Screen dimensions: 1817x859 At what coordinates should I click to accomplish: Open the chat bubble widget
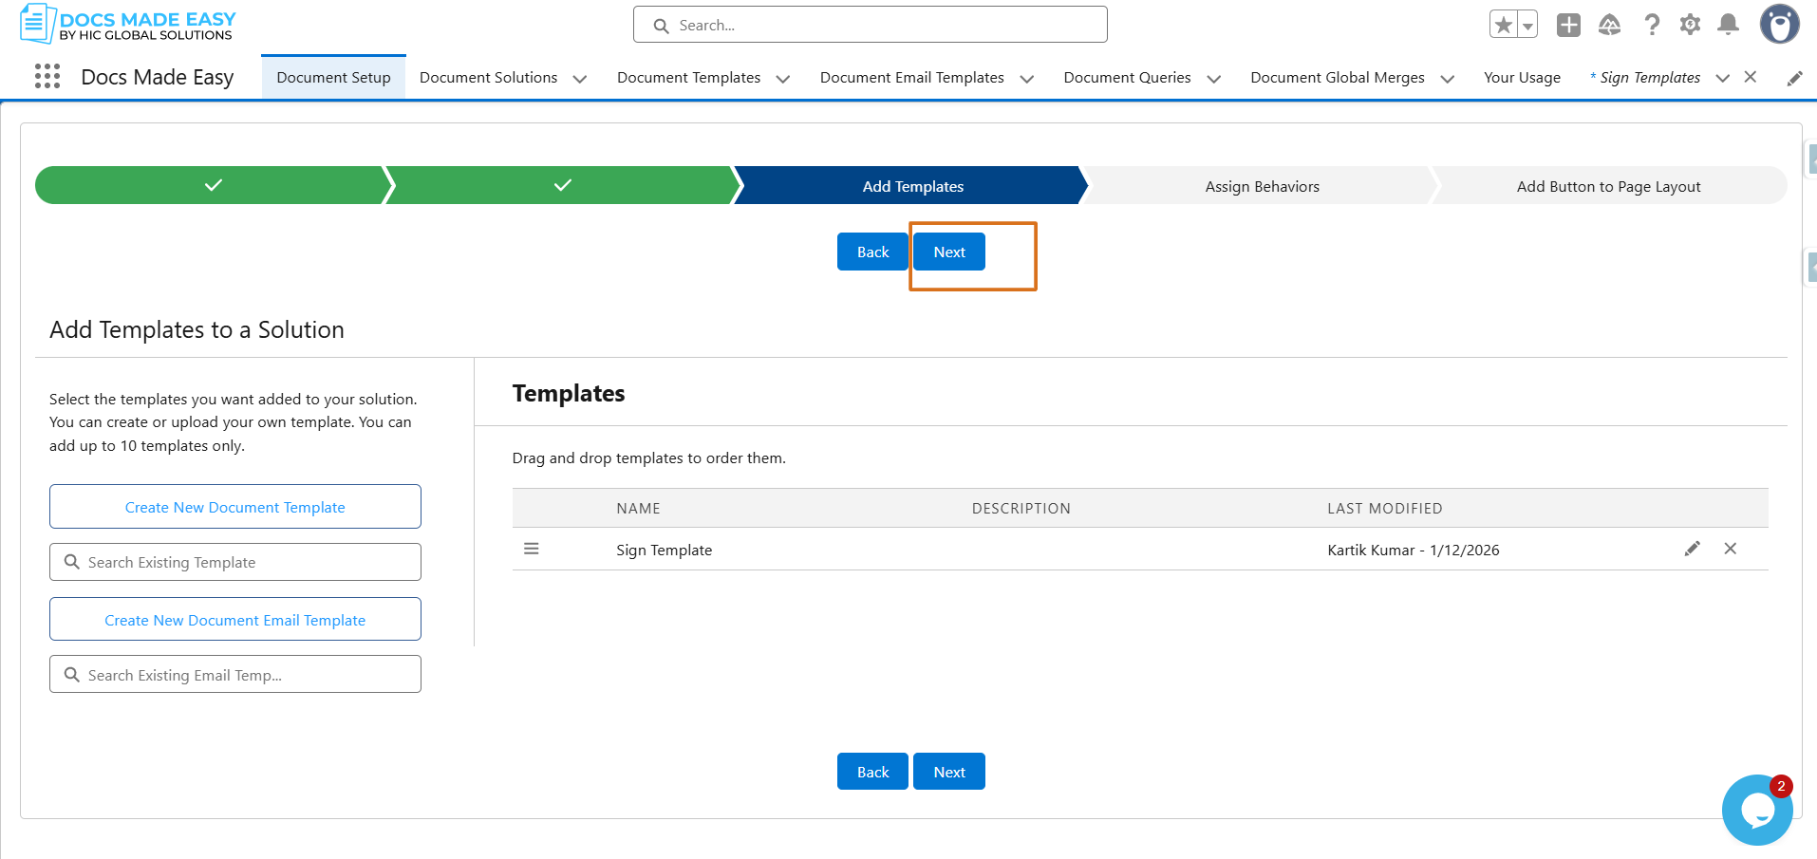coord(1757,810)
